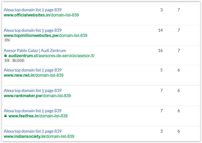Click the ES language tag

7,61
